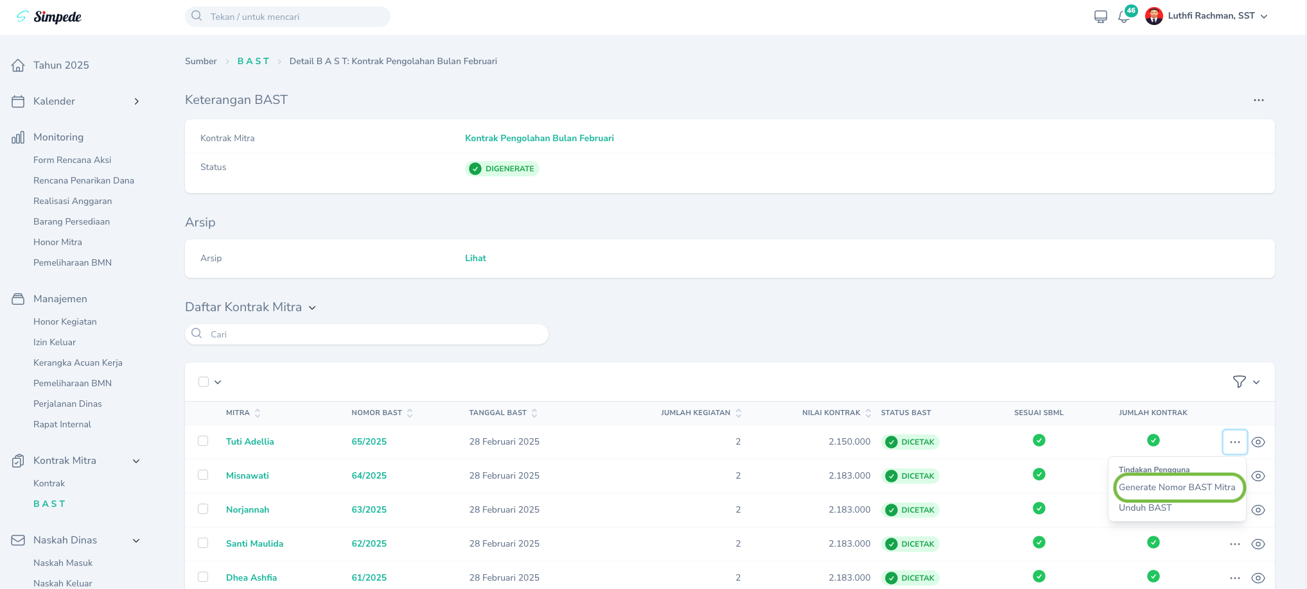Tick the select-all checkbox in table header
This screenshot has height=589, width=1307.
tap(204, 382)
